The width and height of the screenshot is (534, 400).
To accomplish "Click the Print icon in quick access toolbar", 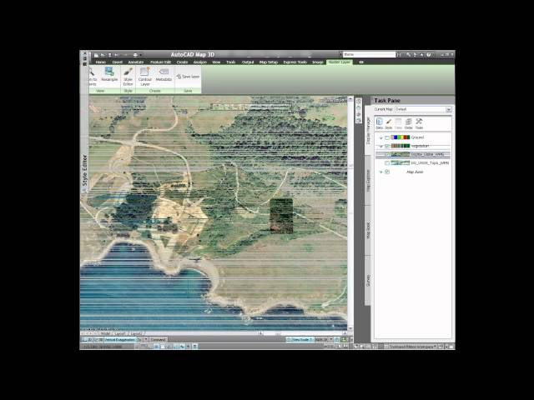I will [x=135, y=55].
